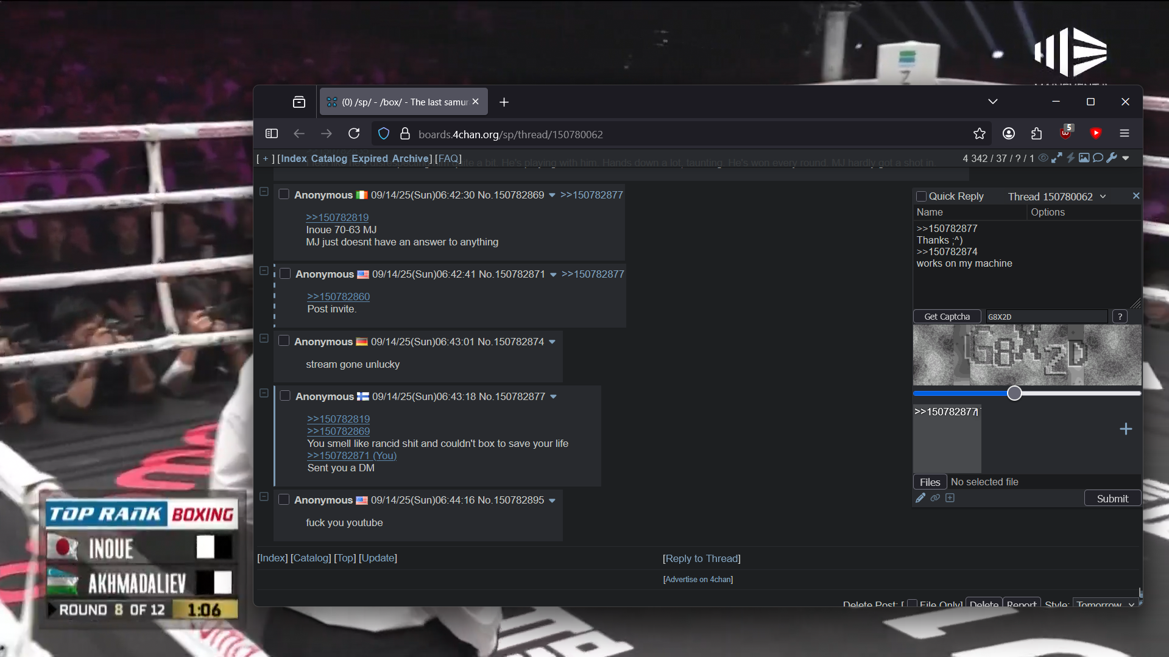
Task: Select checkbox for post No.150782874
Action: (x=284, y=341)
